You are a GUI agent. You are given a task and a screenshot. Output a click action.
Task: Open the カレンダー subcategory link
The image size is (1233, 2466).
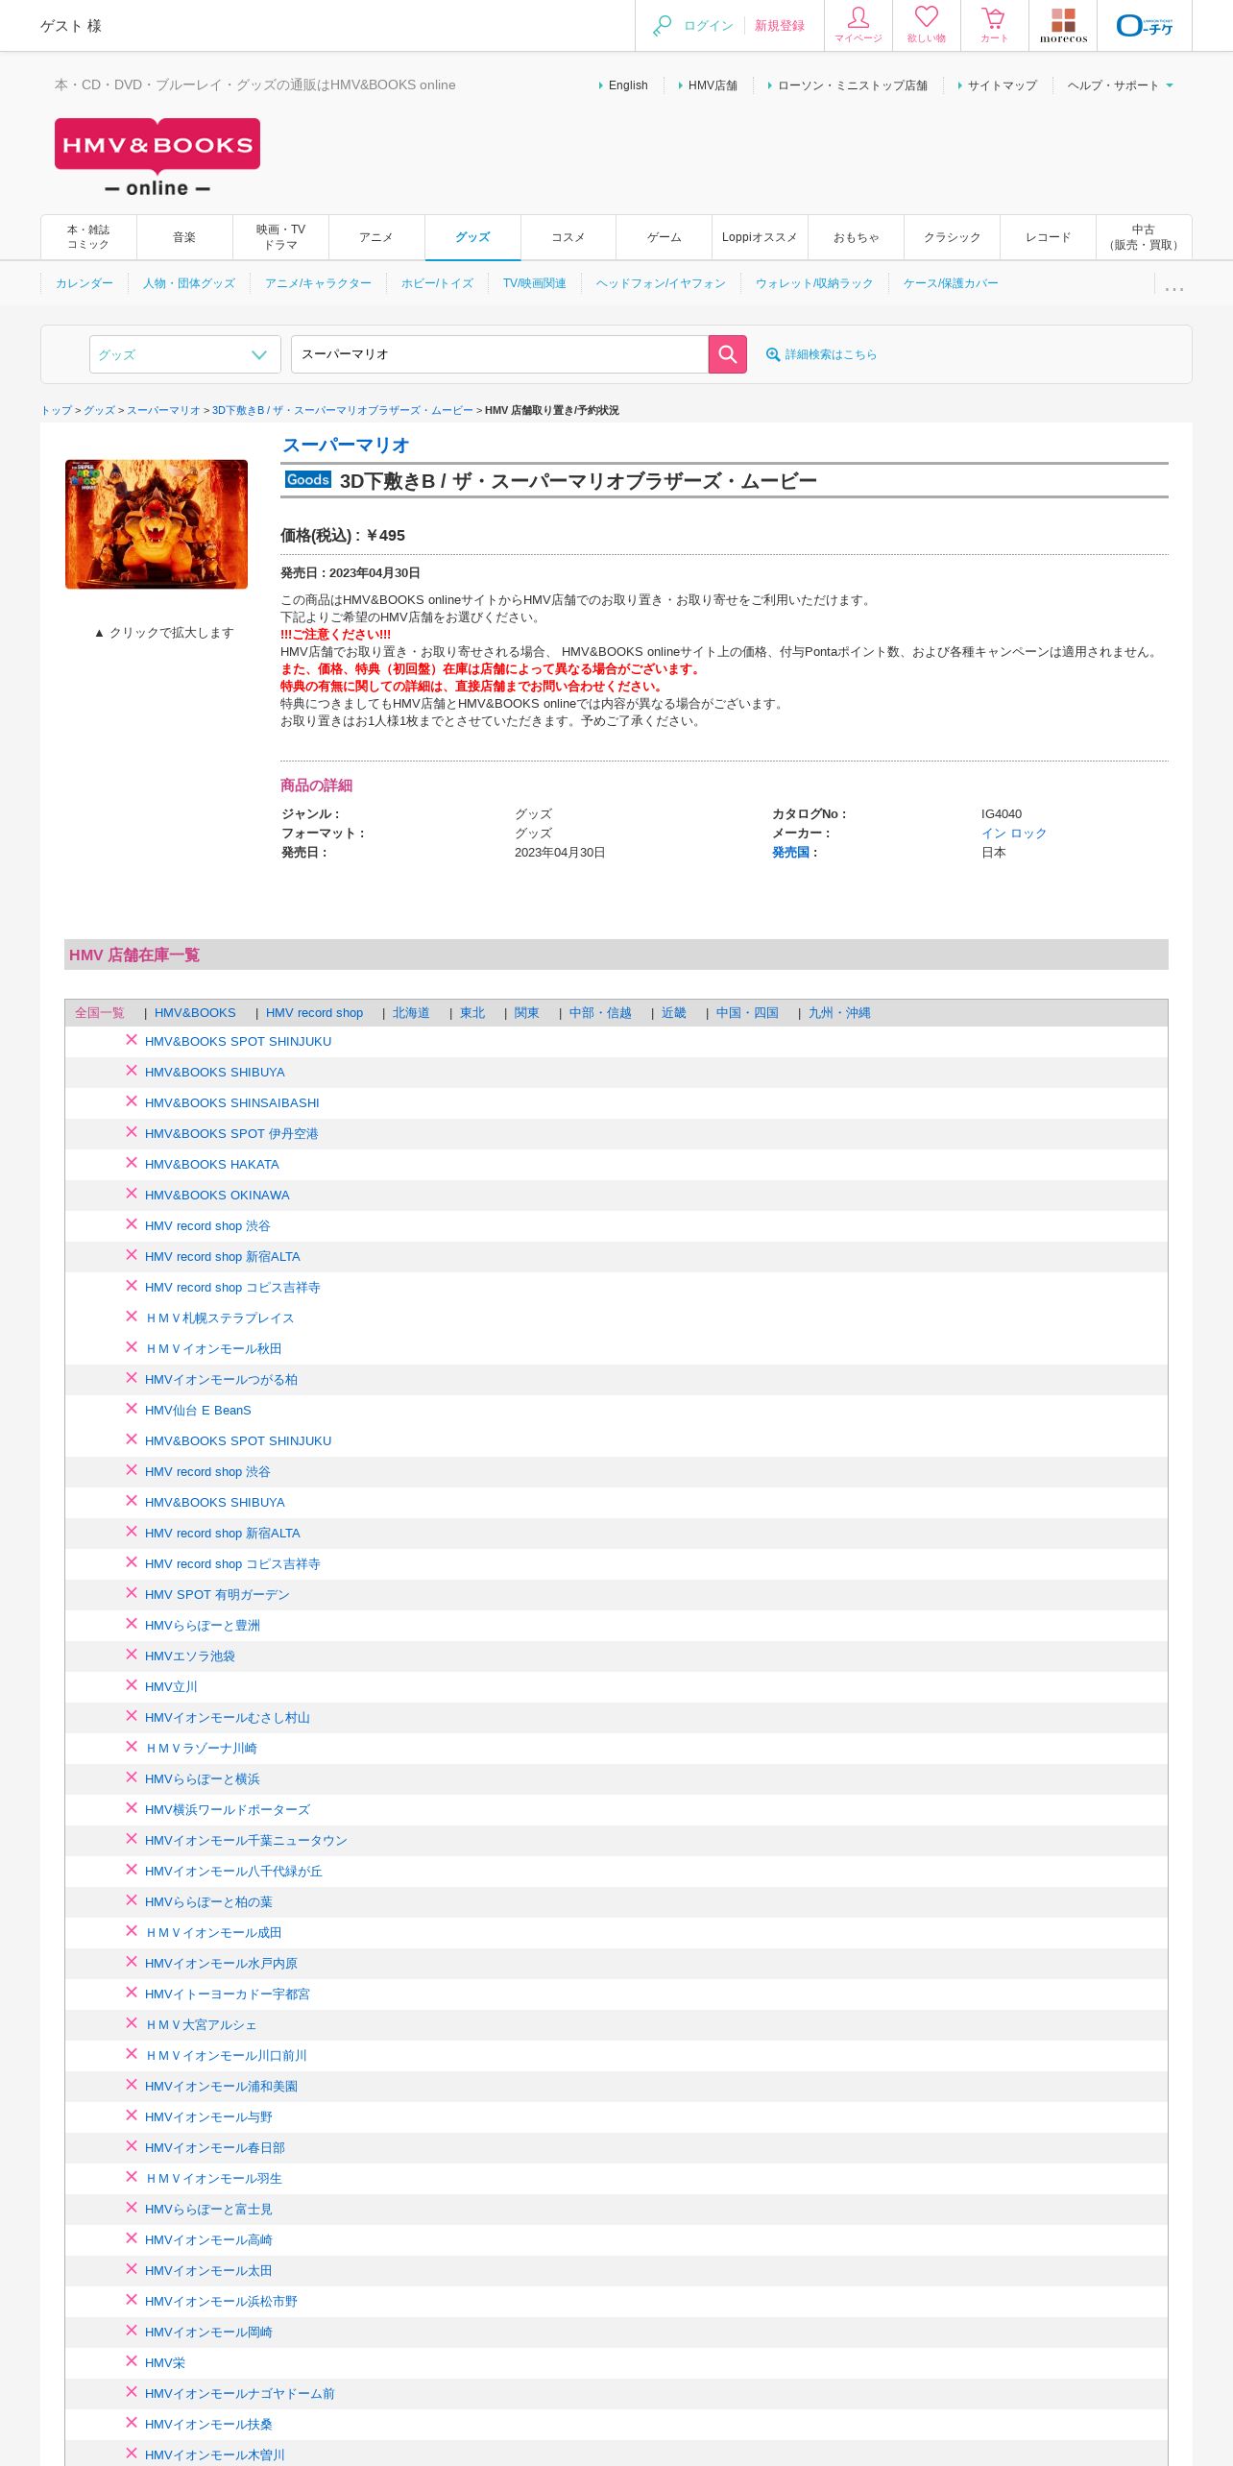pyautogui.click(x=85, y=283)
